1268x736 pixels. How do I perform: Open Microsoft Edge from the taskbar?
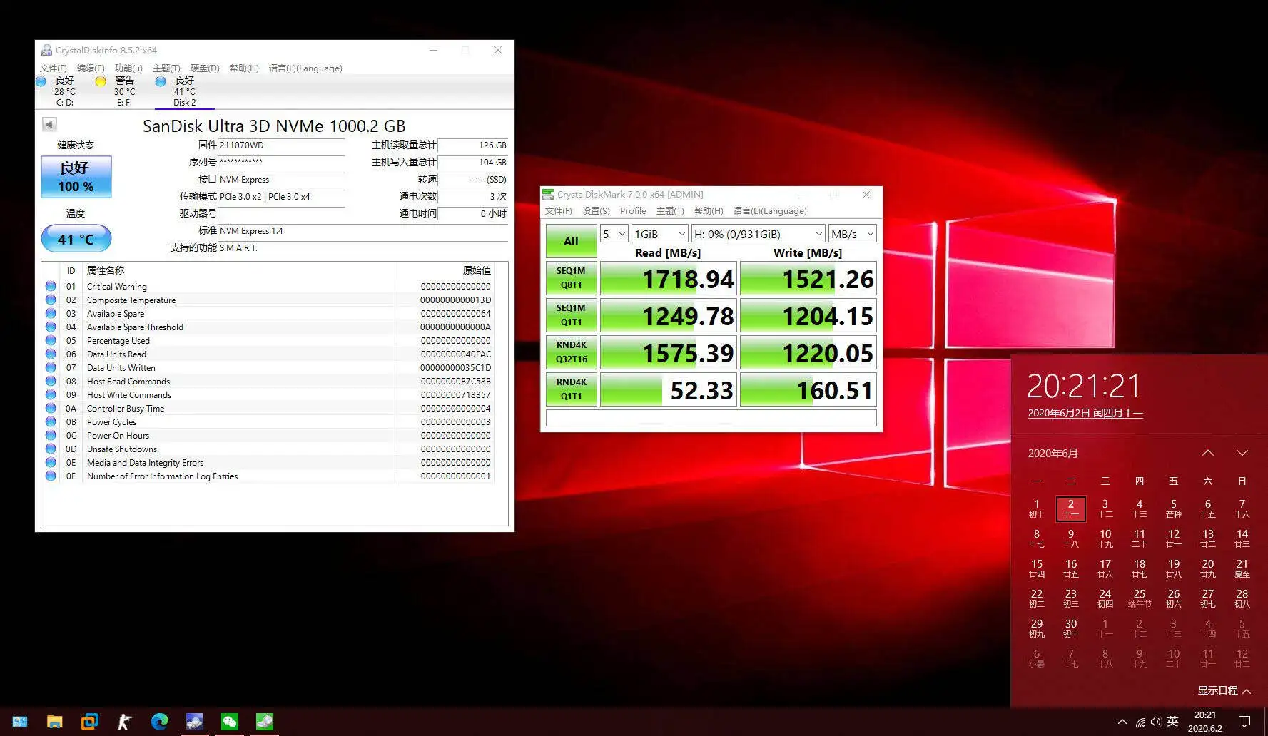159,722
